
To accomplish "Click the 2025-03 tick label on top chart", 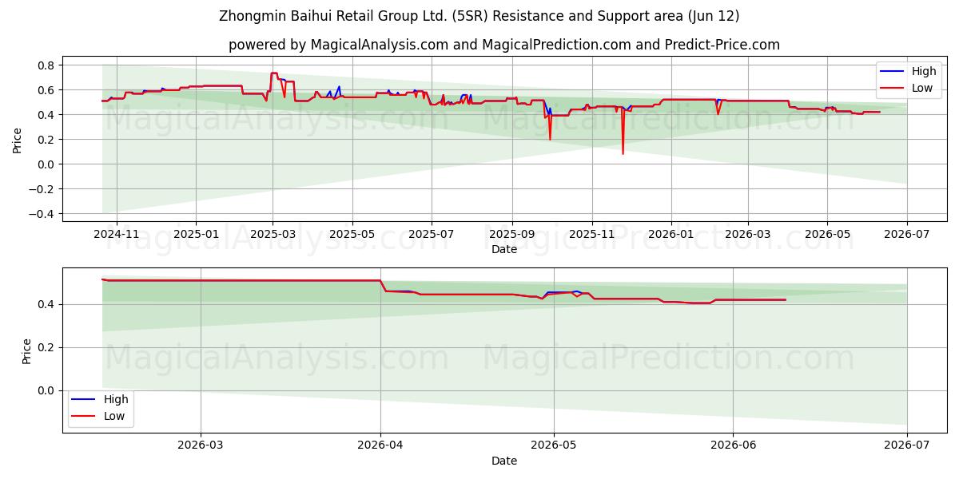I will coord(273,235).
